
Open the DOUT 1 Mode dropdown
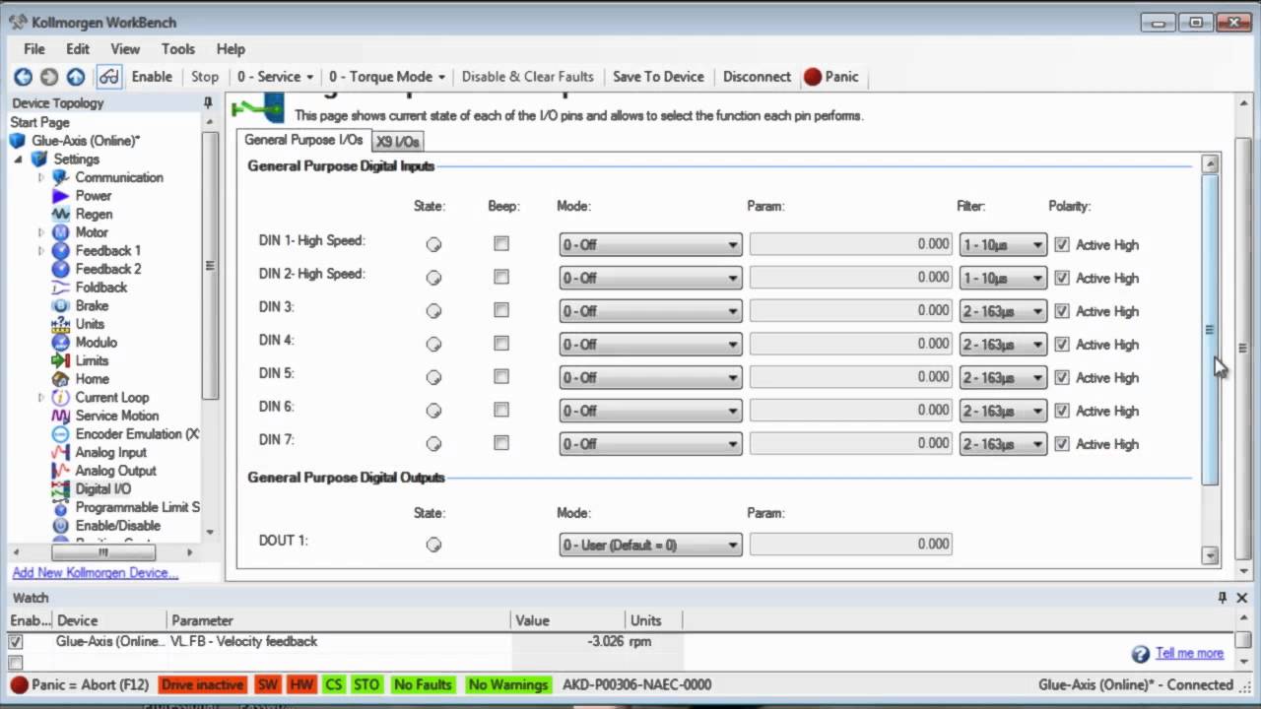650,545
